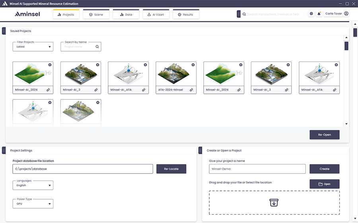Expand the Power Type GPU dropdown
The image size is (358, 223).
pos(33,204)
